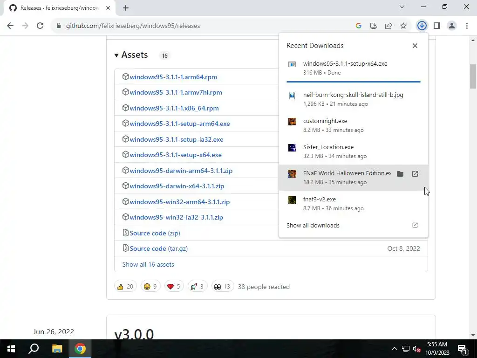Download Source code (tar.gz)

pos(158,249)
